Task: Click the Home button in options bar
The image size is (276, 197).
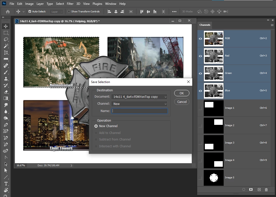Action: tap(8, 12)
